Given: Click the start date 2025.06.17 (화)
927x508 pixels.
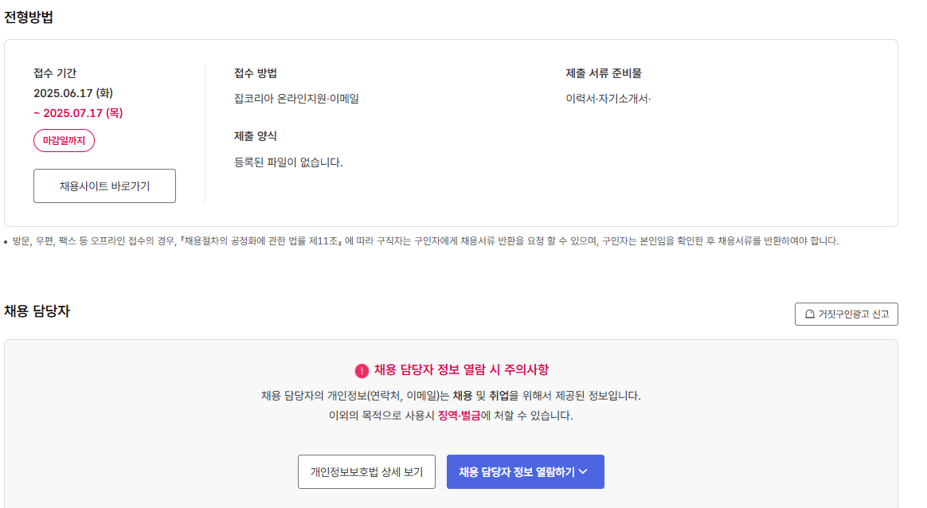Looking at the screenshot, I should tap(72, 93).
